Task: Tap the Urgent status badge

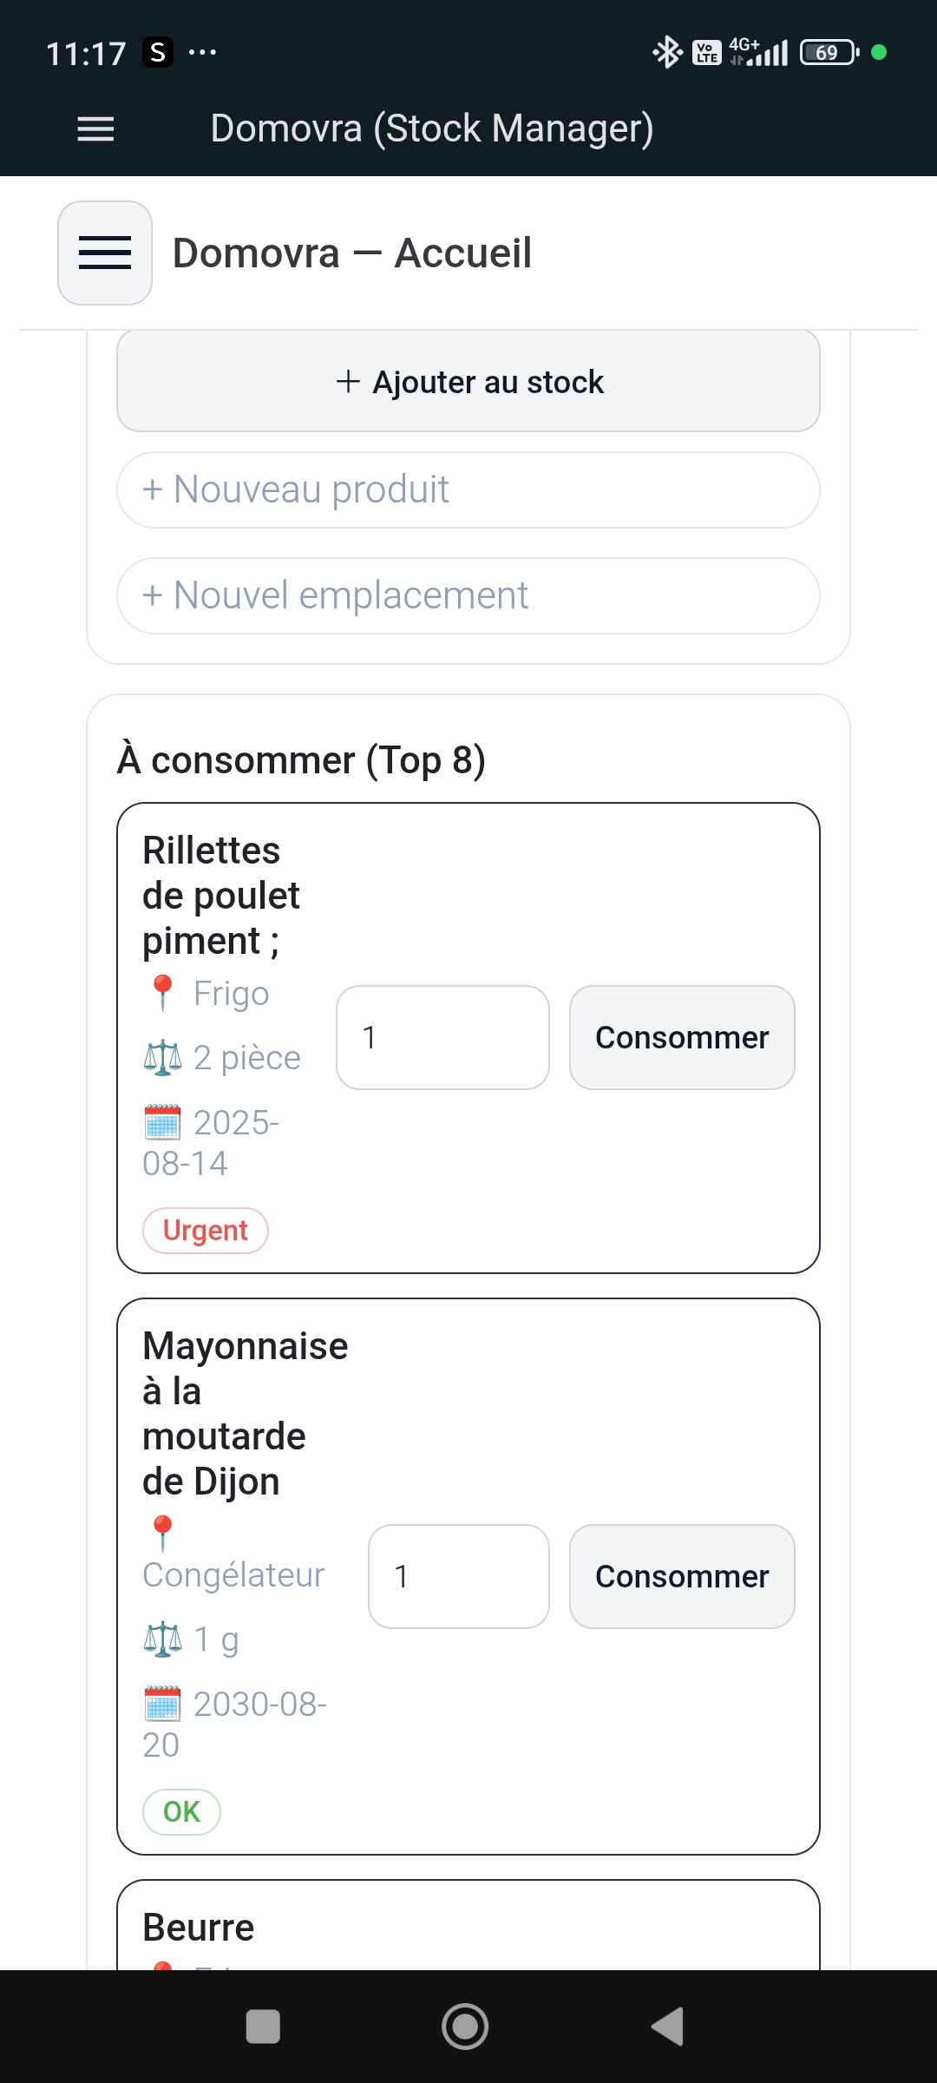Action: 206,1231
